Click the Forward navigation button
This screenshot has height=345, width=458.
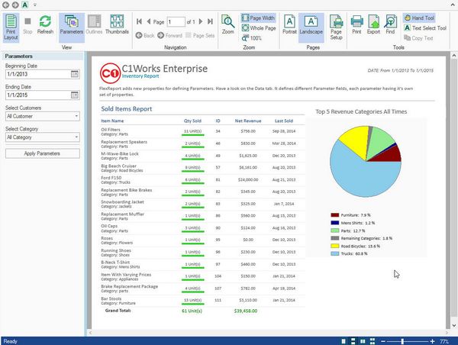[x=169, y=35]
